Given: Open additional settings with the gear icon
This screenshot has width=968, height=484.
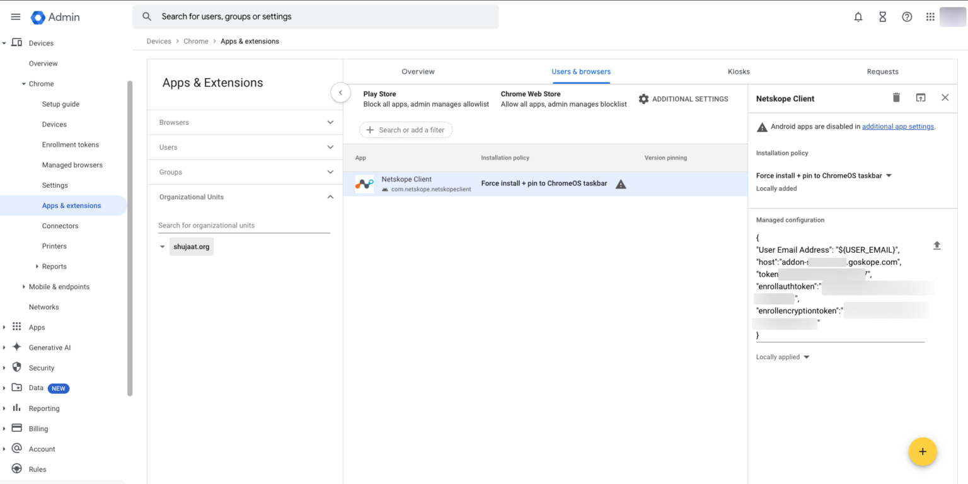Looking at the screenshot, I should 643,98.
